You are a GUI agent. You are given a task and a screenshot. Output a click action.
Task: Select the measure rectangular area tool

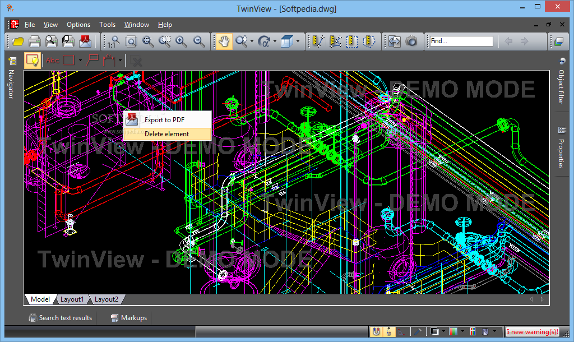352,41
